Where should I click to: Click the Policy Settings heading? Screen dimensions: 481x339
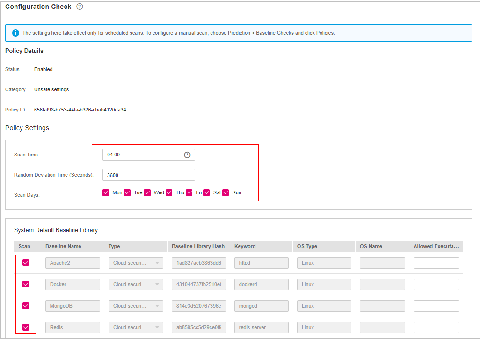pos(27,128)
